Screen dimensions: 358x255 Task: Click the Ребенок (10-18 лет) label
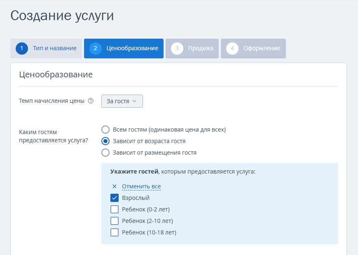[x=149, y=232]
